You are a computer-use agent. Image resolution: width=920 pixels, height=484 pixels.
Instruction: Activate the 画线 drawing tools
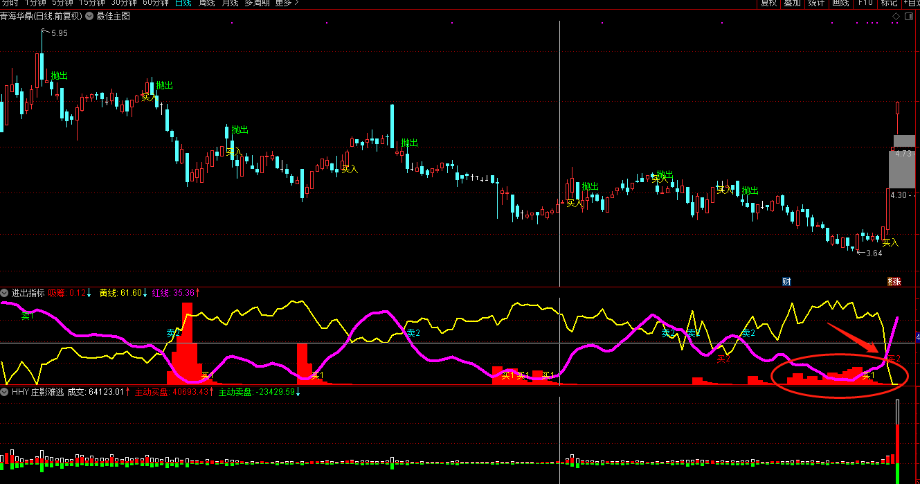tap(840, 3)
